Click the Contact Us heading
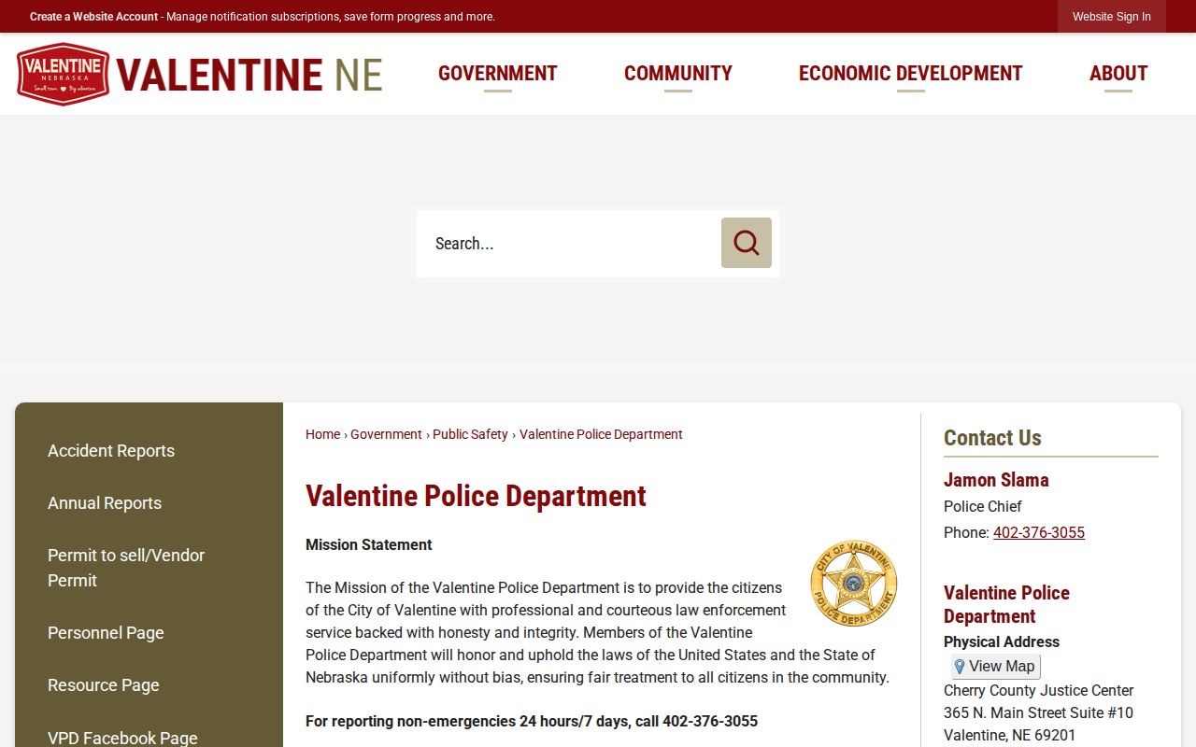The width and height of the screenshot is (1196, 747). pyautogui.click(x=992, y=438)
